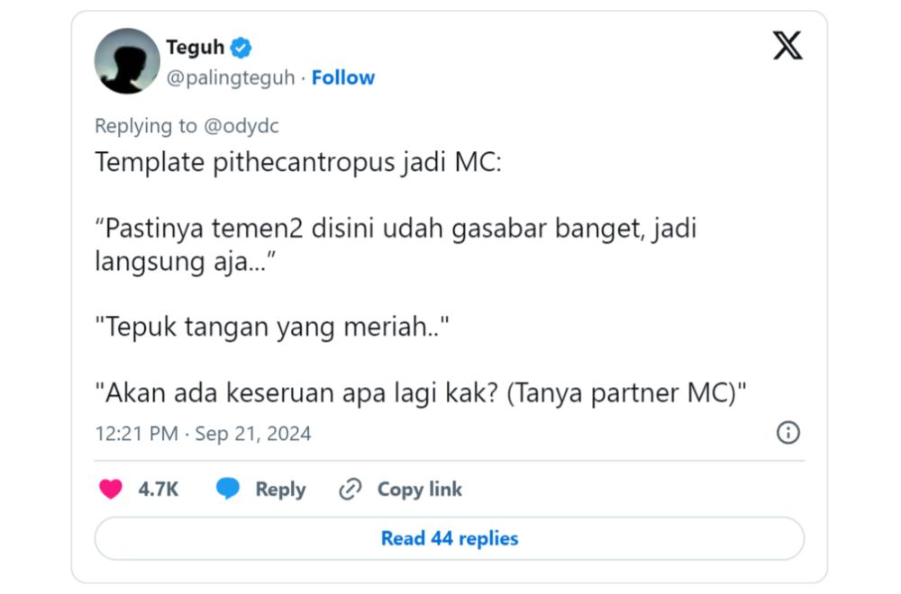Click the 'Tepuk tangan yang meriah' line

(x=272, y=327)
